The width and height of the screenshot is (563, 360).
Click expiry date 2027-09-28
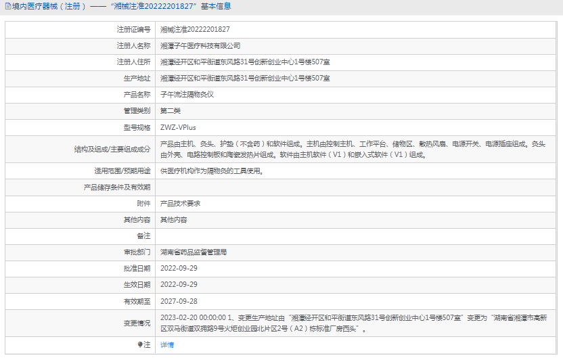coord(179,302)
